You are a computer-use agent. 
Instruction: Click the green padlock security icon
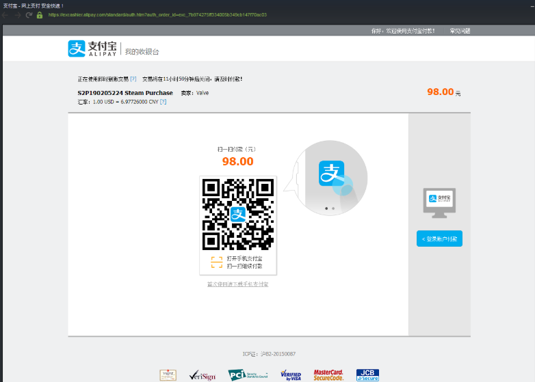40,14
